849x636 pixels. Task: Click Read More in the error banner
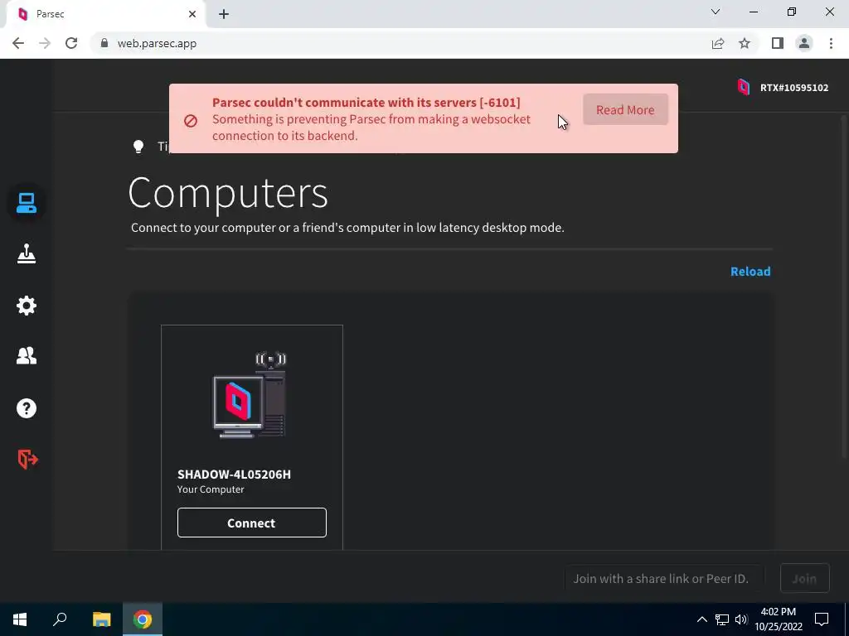pyautogui.click(x=625, y=110)
